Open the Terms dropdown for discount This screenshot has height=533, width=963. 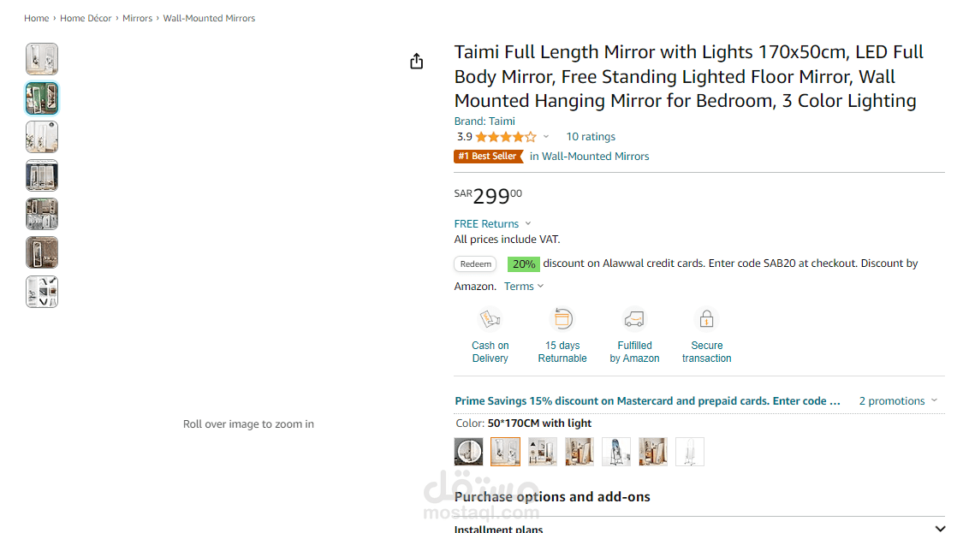[524, 286]
